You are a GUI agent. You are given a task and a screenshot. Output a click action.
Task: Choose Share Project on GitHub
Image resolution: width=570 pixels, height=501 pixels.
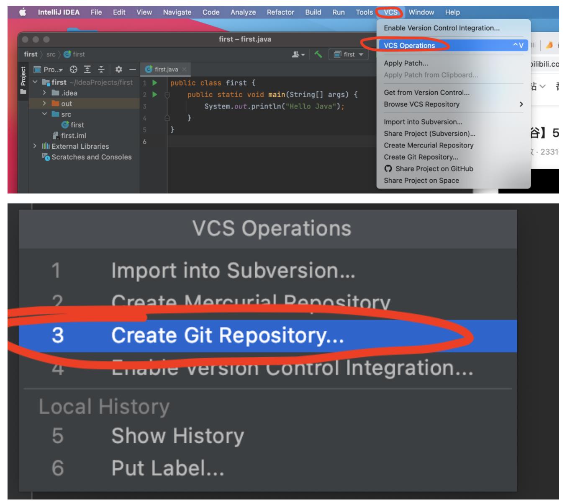pyautogui.click(x=454, y=169)
